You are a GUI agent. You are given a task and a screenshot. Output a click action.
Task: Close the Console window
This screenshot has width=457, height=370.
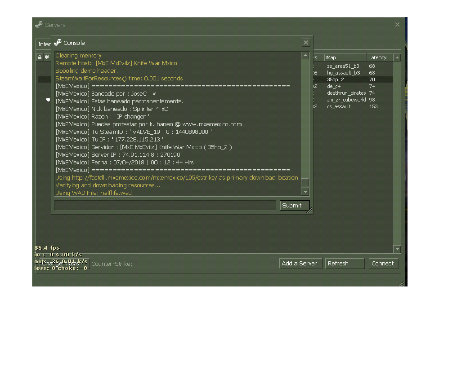click(x=306, y=43)
